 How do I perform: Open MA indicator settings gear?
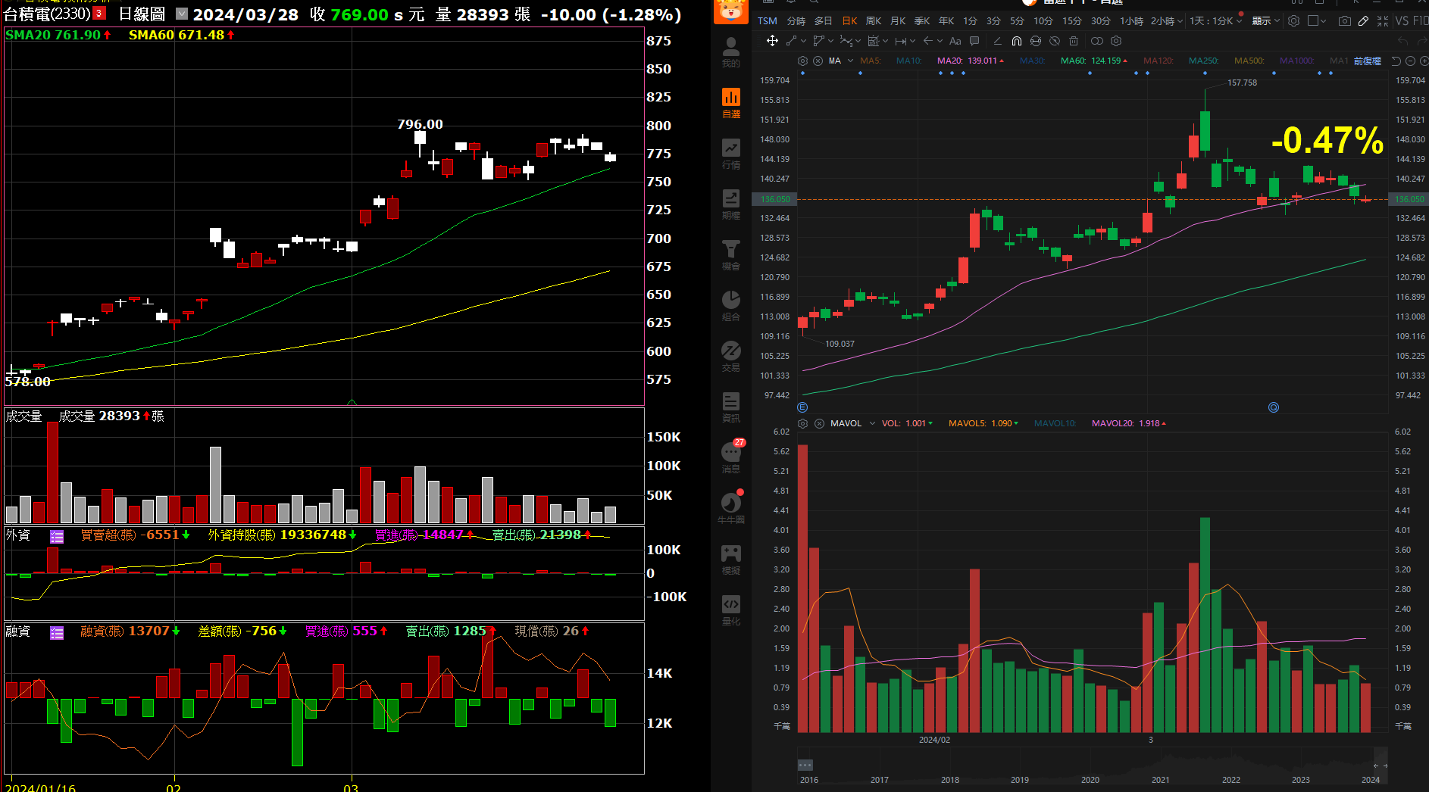pyautogui.click(x=802, y=61)
